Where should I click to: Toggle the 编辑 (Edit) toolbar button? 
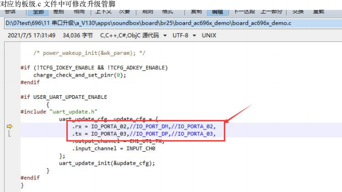tap(217, 12)
